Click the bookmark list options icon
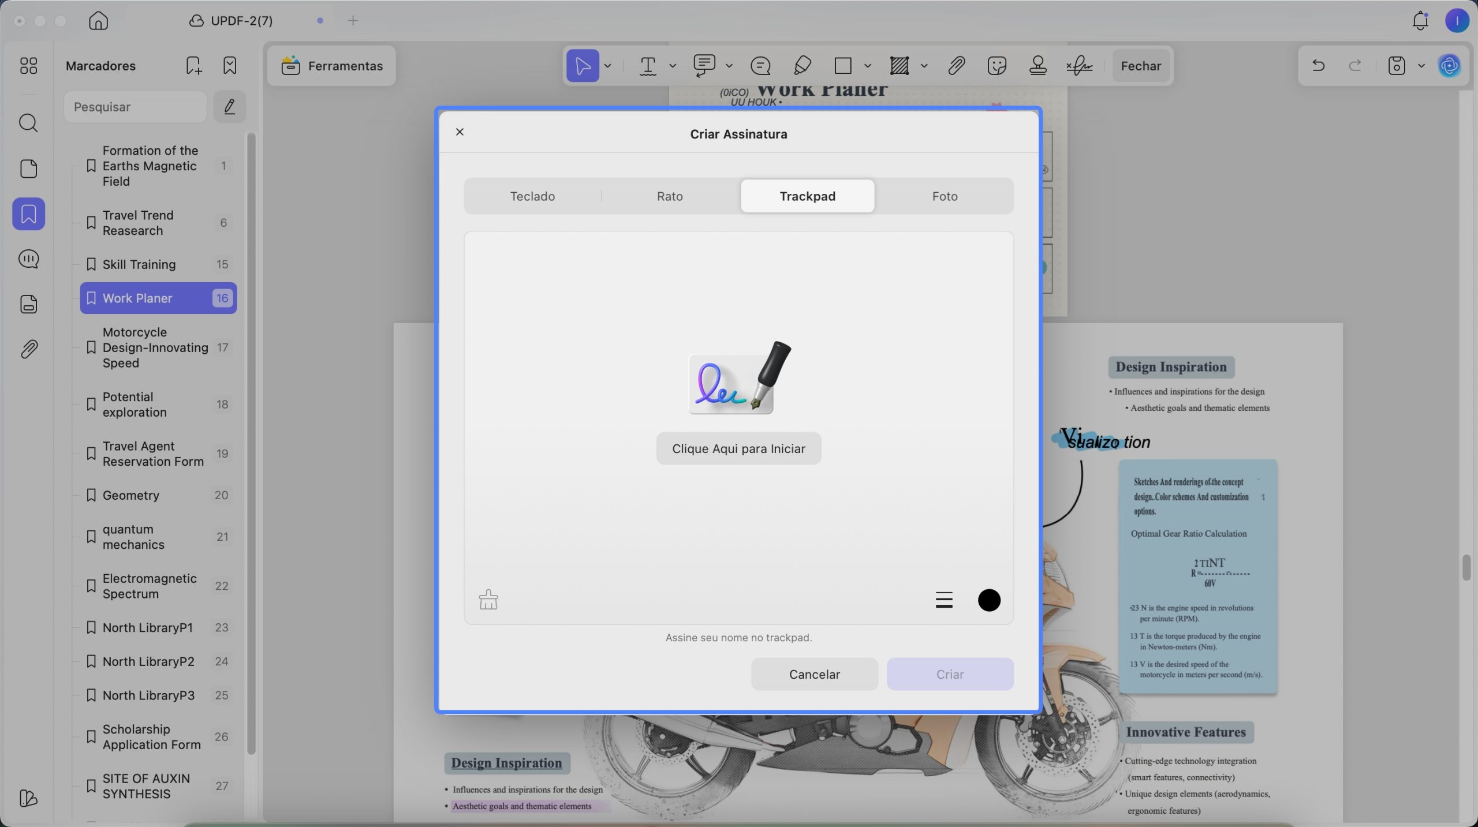1478x827 pixels. (230, 66)
